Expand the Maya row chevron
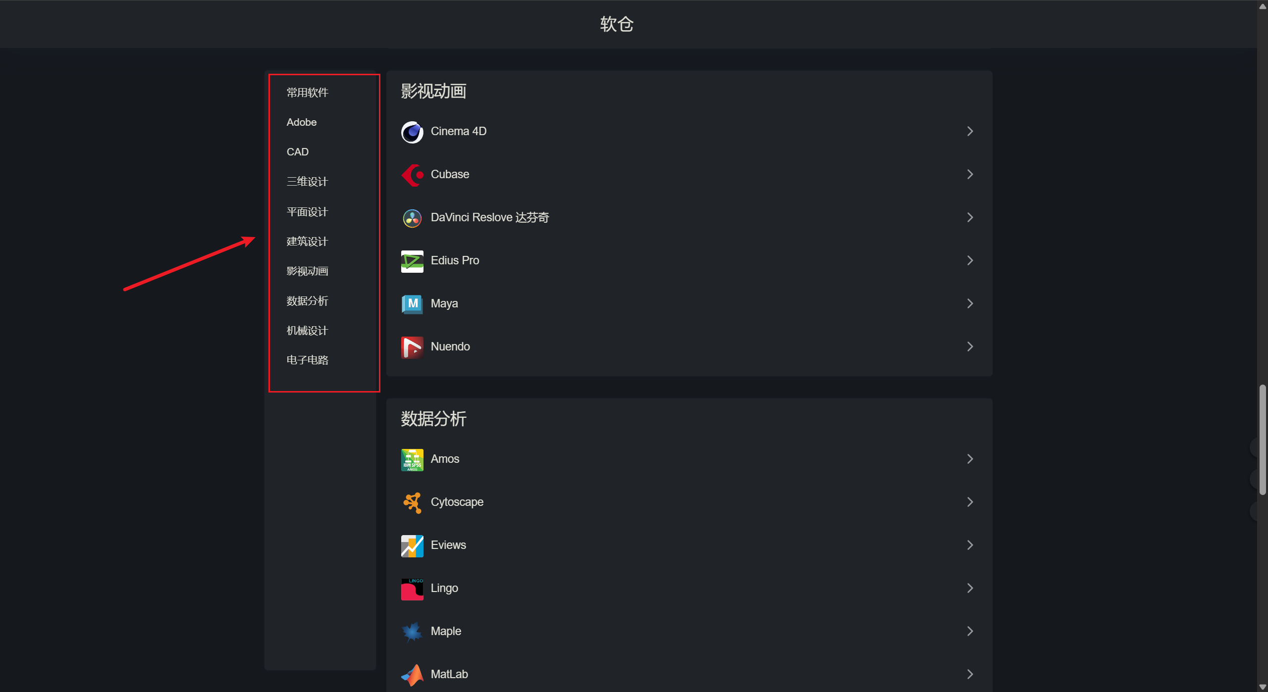Viewport: 1268px width, 692px height. point(970,303)
